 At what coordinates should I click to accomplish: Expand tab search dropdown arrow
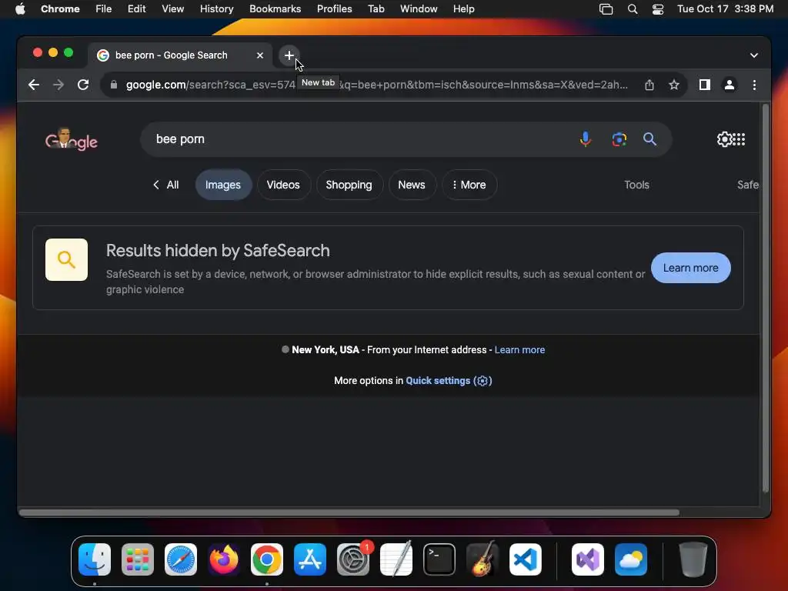[754, 55]
